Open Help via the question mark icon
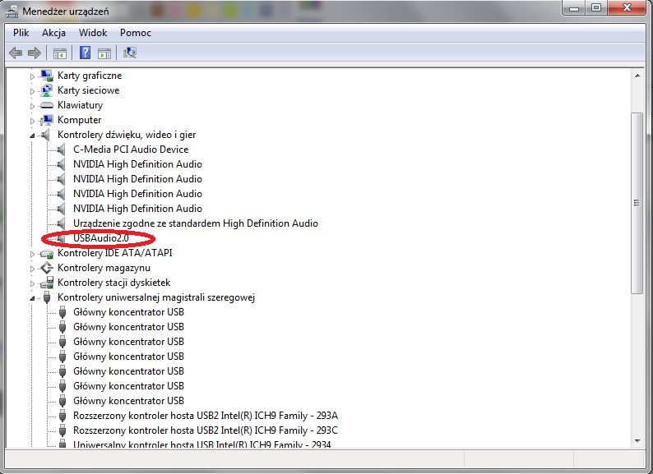Screen dimensions: 653x474 point(85,53)
